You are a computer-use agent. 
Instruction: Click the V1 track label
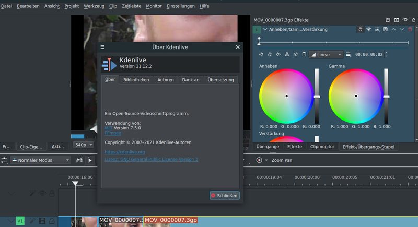click(x=20, y=221)
